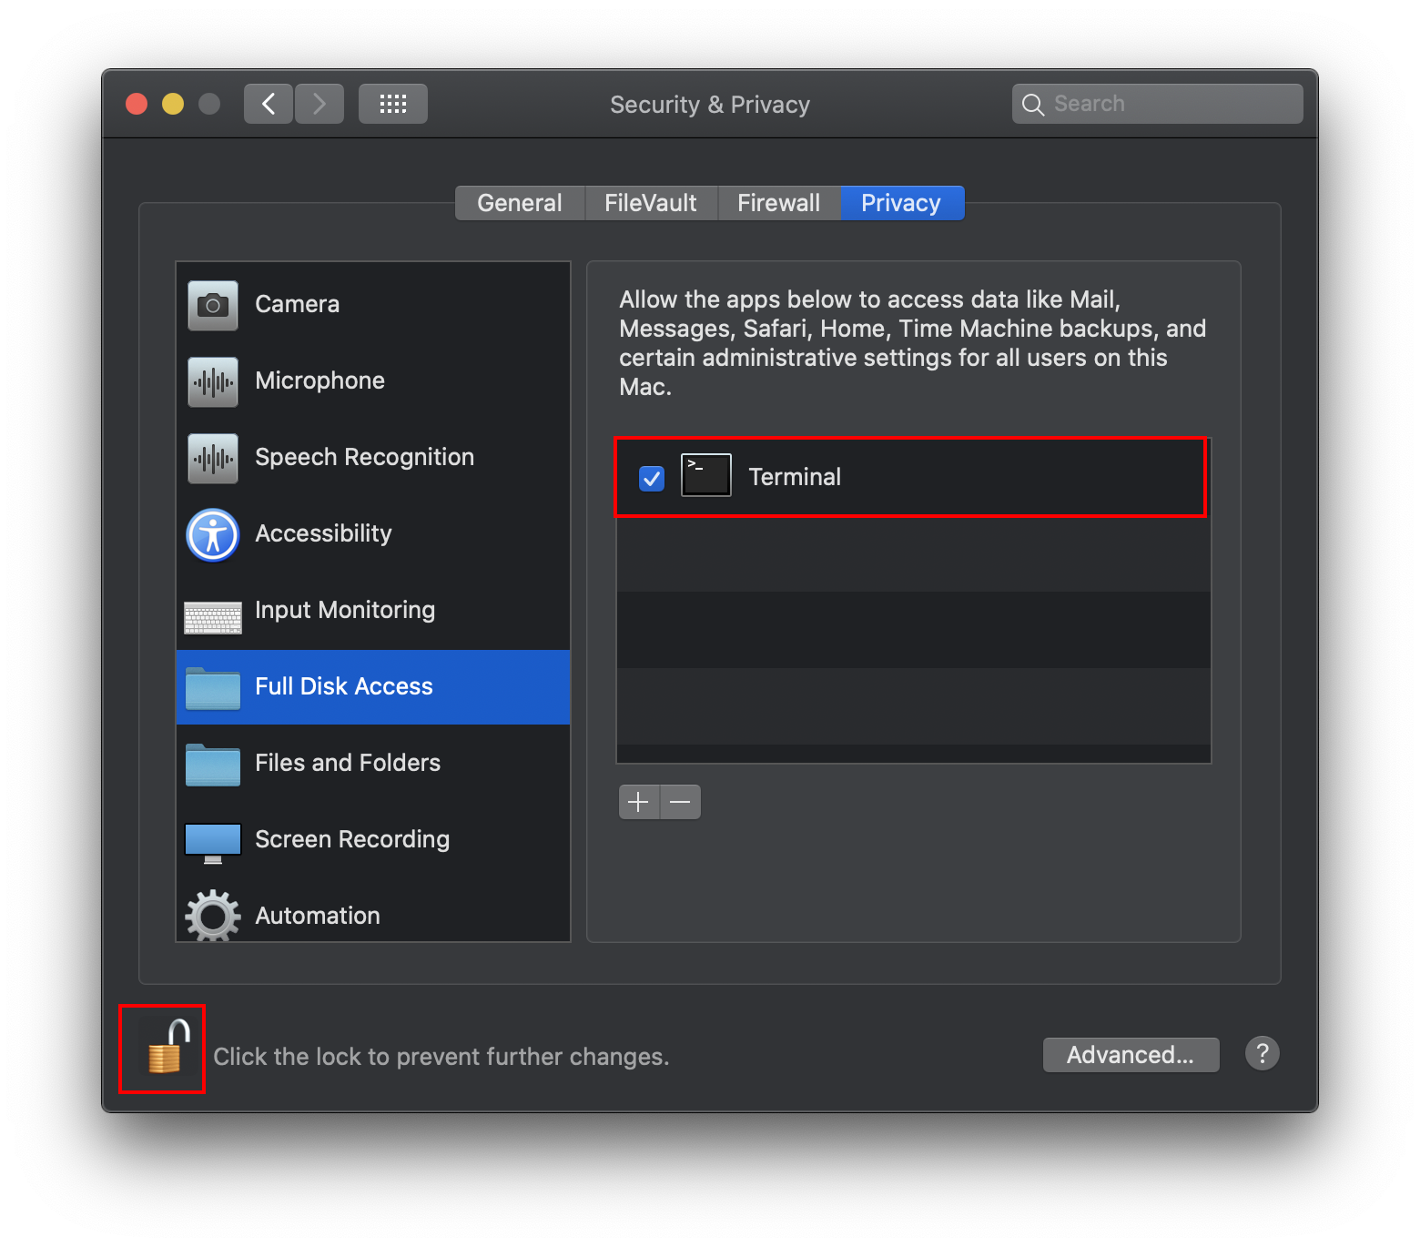Click the Microphone waveform icon
This screenshot has width=1420, height=1247.
tap(212, 381)
